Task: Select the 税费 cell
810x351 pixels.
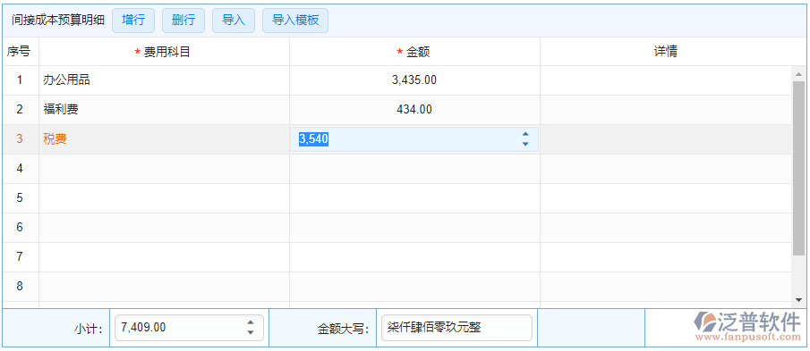Action: coord(165,139)
